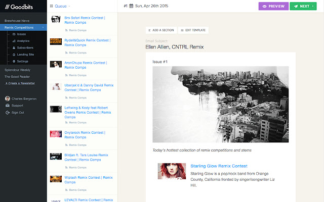Open Starling Glow Remix Contest link

(x=219, y=166)
